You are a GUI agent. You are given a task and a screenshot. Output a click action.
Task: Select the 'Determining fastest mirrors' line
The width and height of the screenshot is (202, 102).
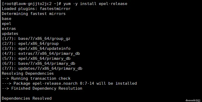(34, 14)
